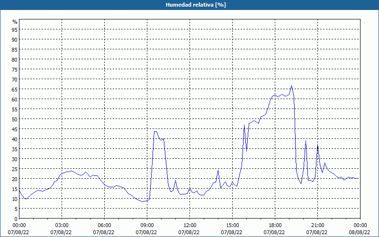Pick the 70 label on the humidity axis

coord(15,79)
